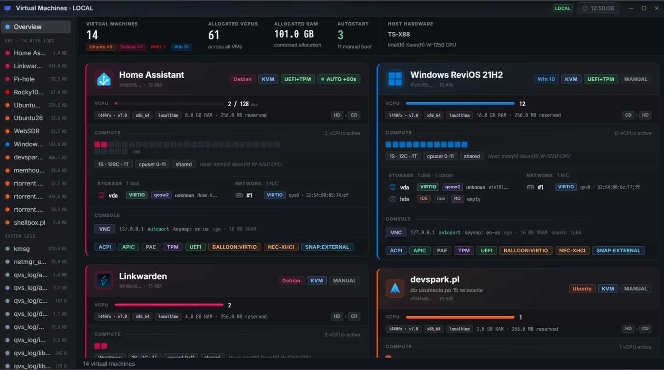The height and width of the screenshot is (370, 664).
Task: Click the Home Assistant vCPU usage bar
Action: click(169, 103)
